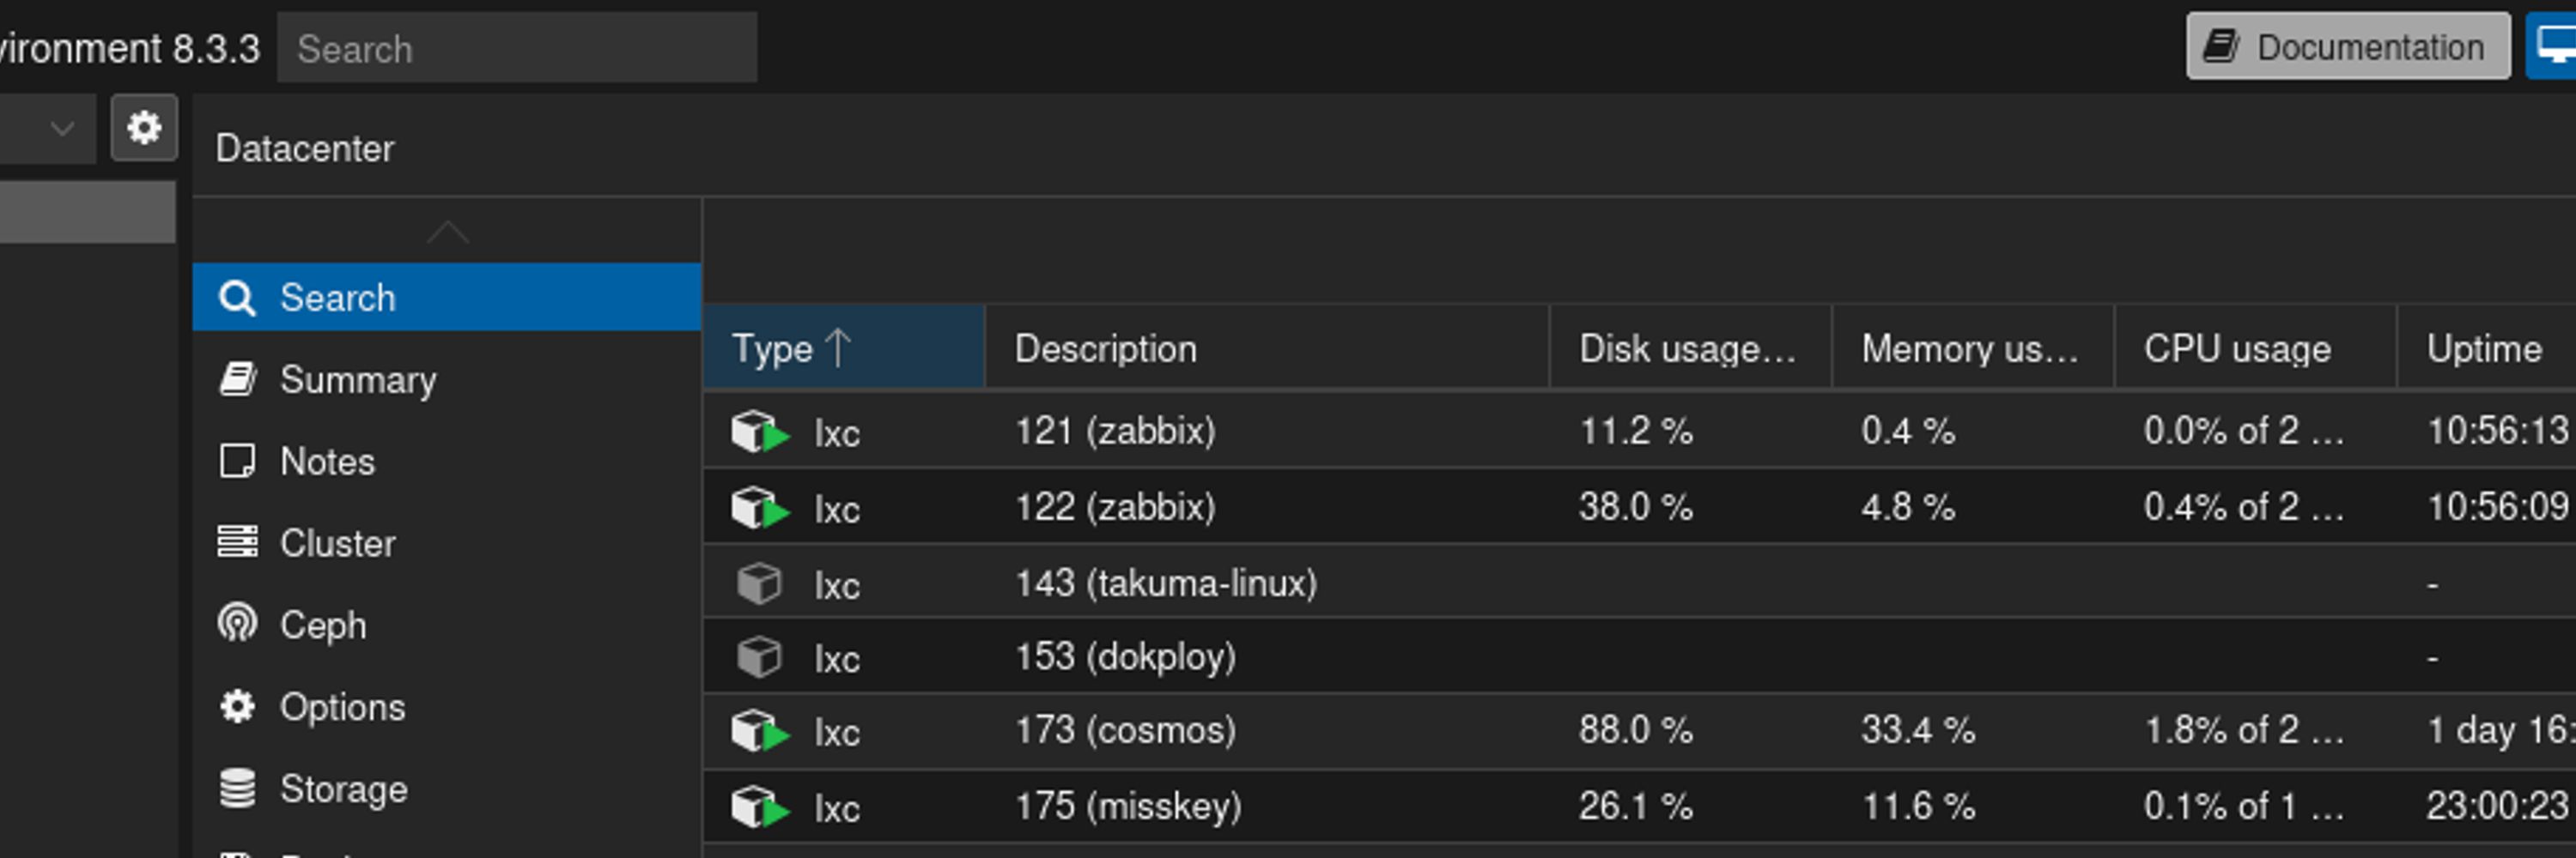2576x858 pixels.
Task: Open the Documentation button
Action: tap(2347, 46)
